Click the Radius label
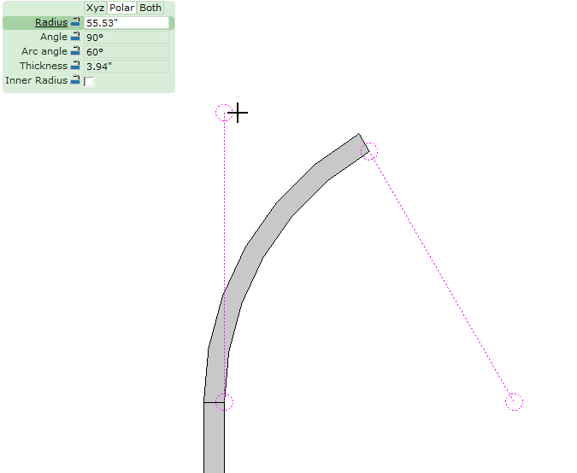577x473 pixels. (x=51, y=22)
